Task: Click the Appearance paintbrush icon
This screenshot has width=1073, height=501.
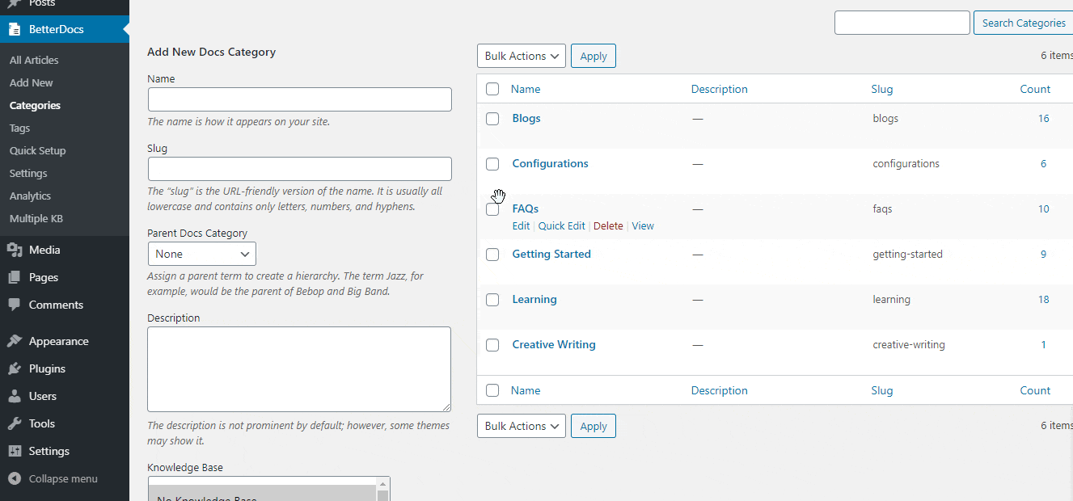Action: tap(15, 342)
